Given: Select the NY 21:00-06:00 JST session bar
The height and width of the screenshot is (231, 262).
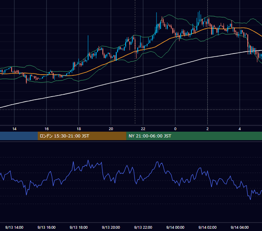Looking at the screenshot, I should click(x=194, y=136).
